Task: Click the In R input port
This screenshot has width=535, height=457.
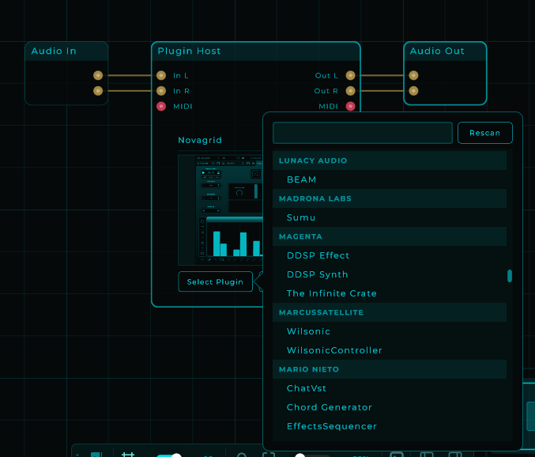Action: [x=161, y=91]
